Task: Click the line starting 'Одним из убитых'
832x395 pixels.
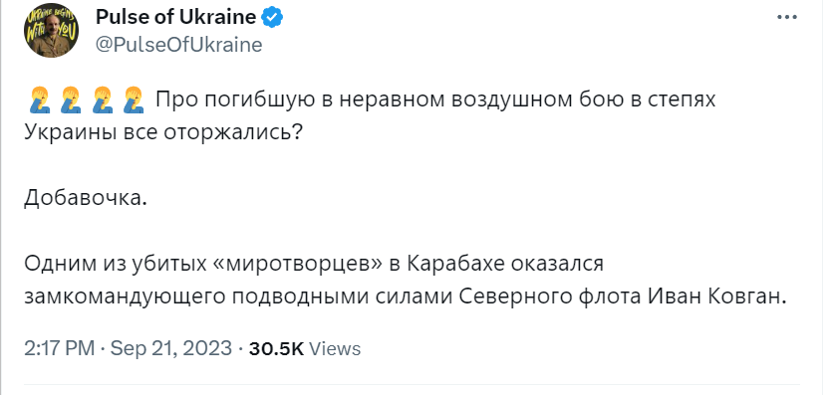Action: (x=314, y=265)
